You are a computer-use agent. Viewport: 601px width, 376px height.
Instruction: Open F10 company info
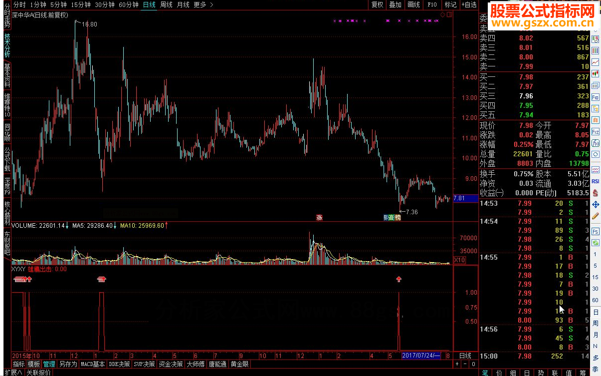pyautogui.click(x=432, y=4)
